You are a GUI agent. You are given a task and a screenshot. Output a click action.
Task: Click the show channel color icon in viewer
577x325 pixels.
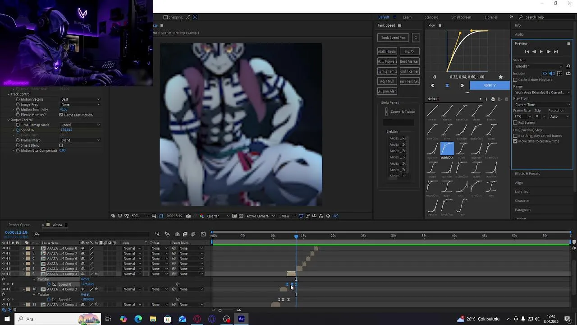click(201, 216)
